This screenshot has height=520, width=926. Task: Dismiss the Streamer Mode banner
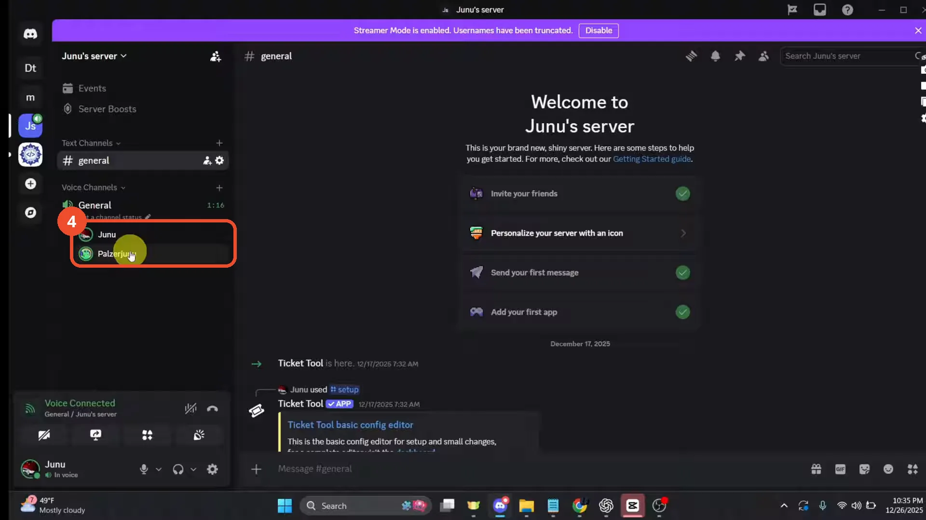[918, 30]
